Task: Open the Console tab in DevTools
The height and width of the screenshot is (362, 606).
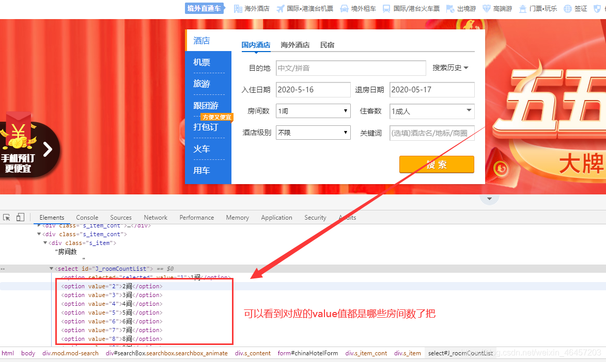Action: 87,217
